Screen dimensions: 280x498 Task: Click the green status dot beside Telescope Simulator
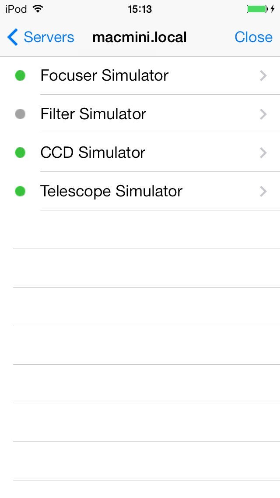pos(20,192)
